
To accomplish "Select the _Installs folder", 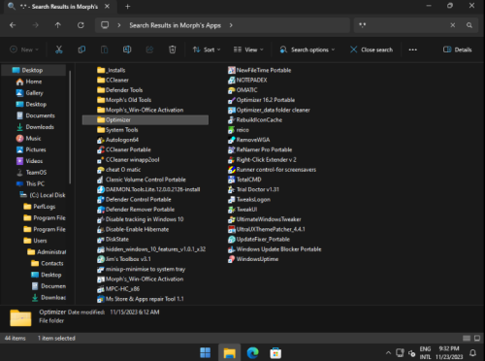I will coord(112,70).
